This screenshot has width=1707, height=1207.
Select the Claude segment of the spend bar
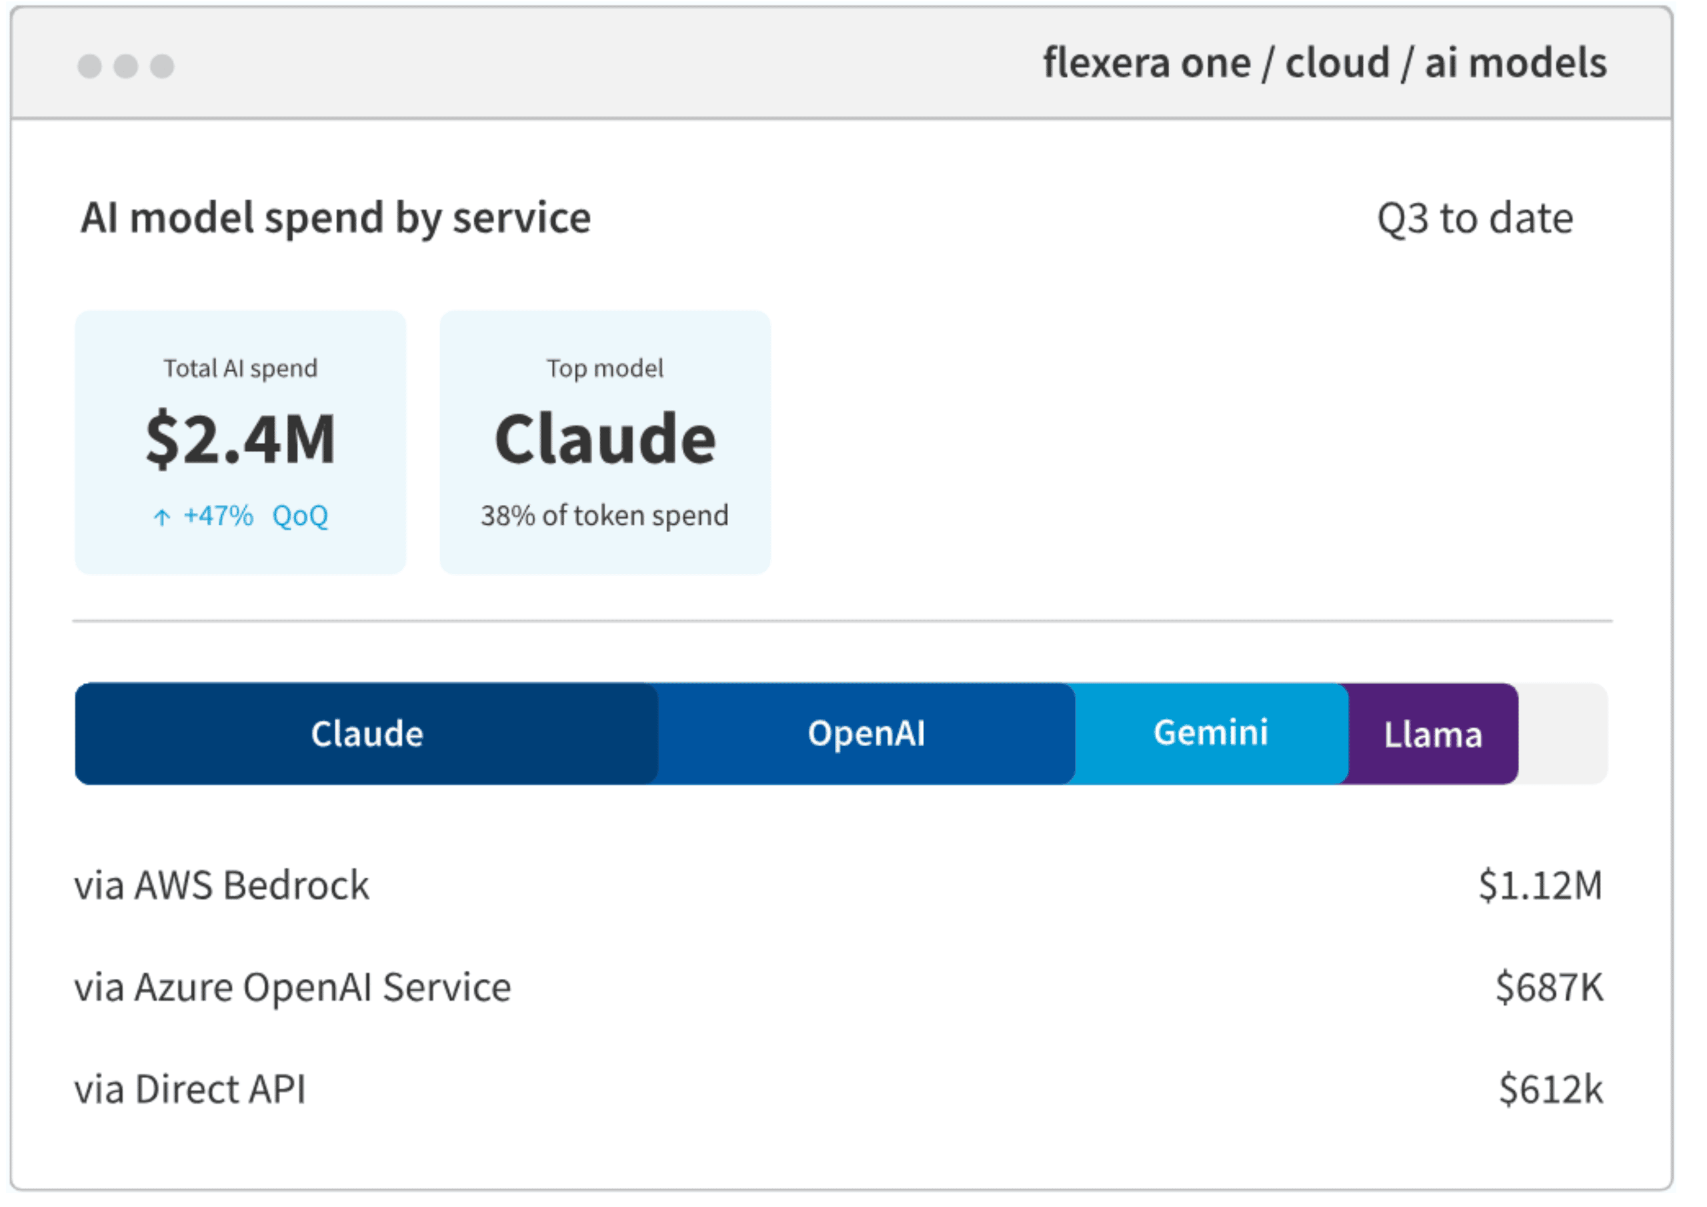[367, 734]
